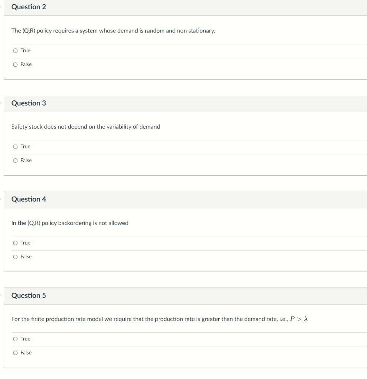The image size is (367, 379).
Task: Click the P > λ formula
Action: click(x=299, y=319)
